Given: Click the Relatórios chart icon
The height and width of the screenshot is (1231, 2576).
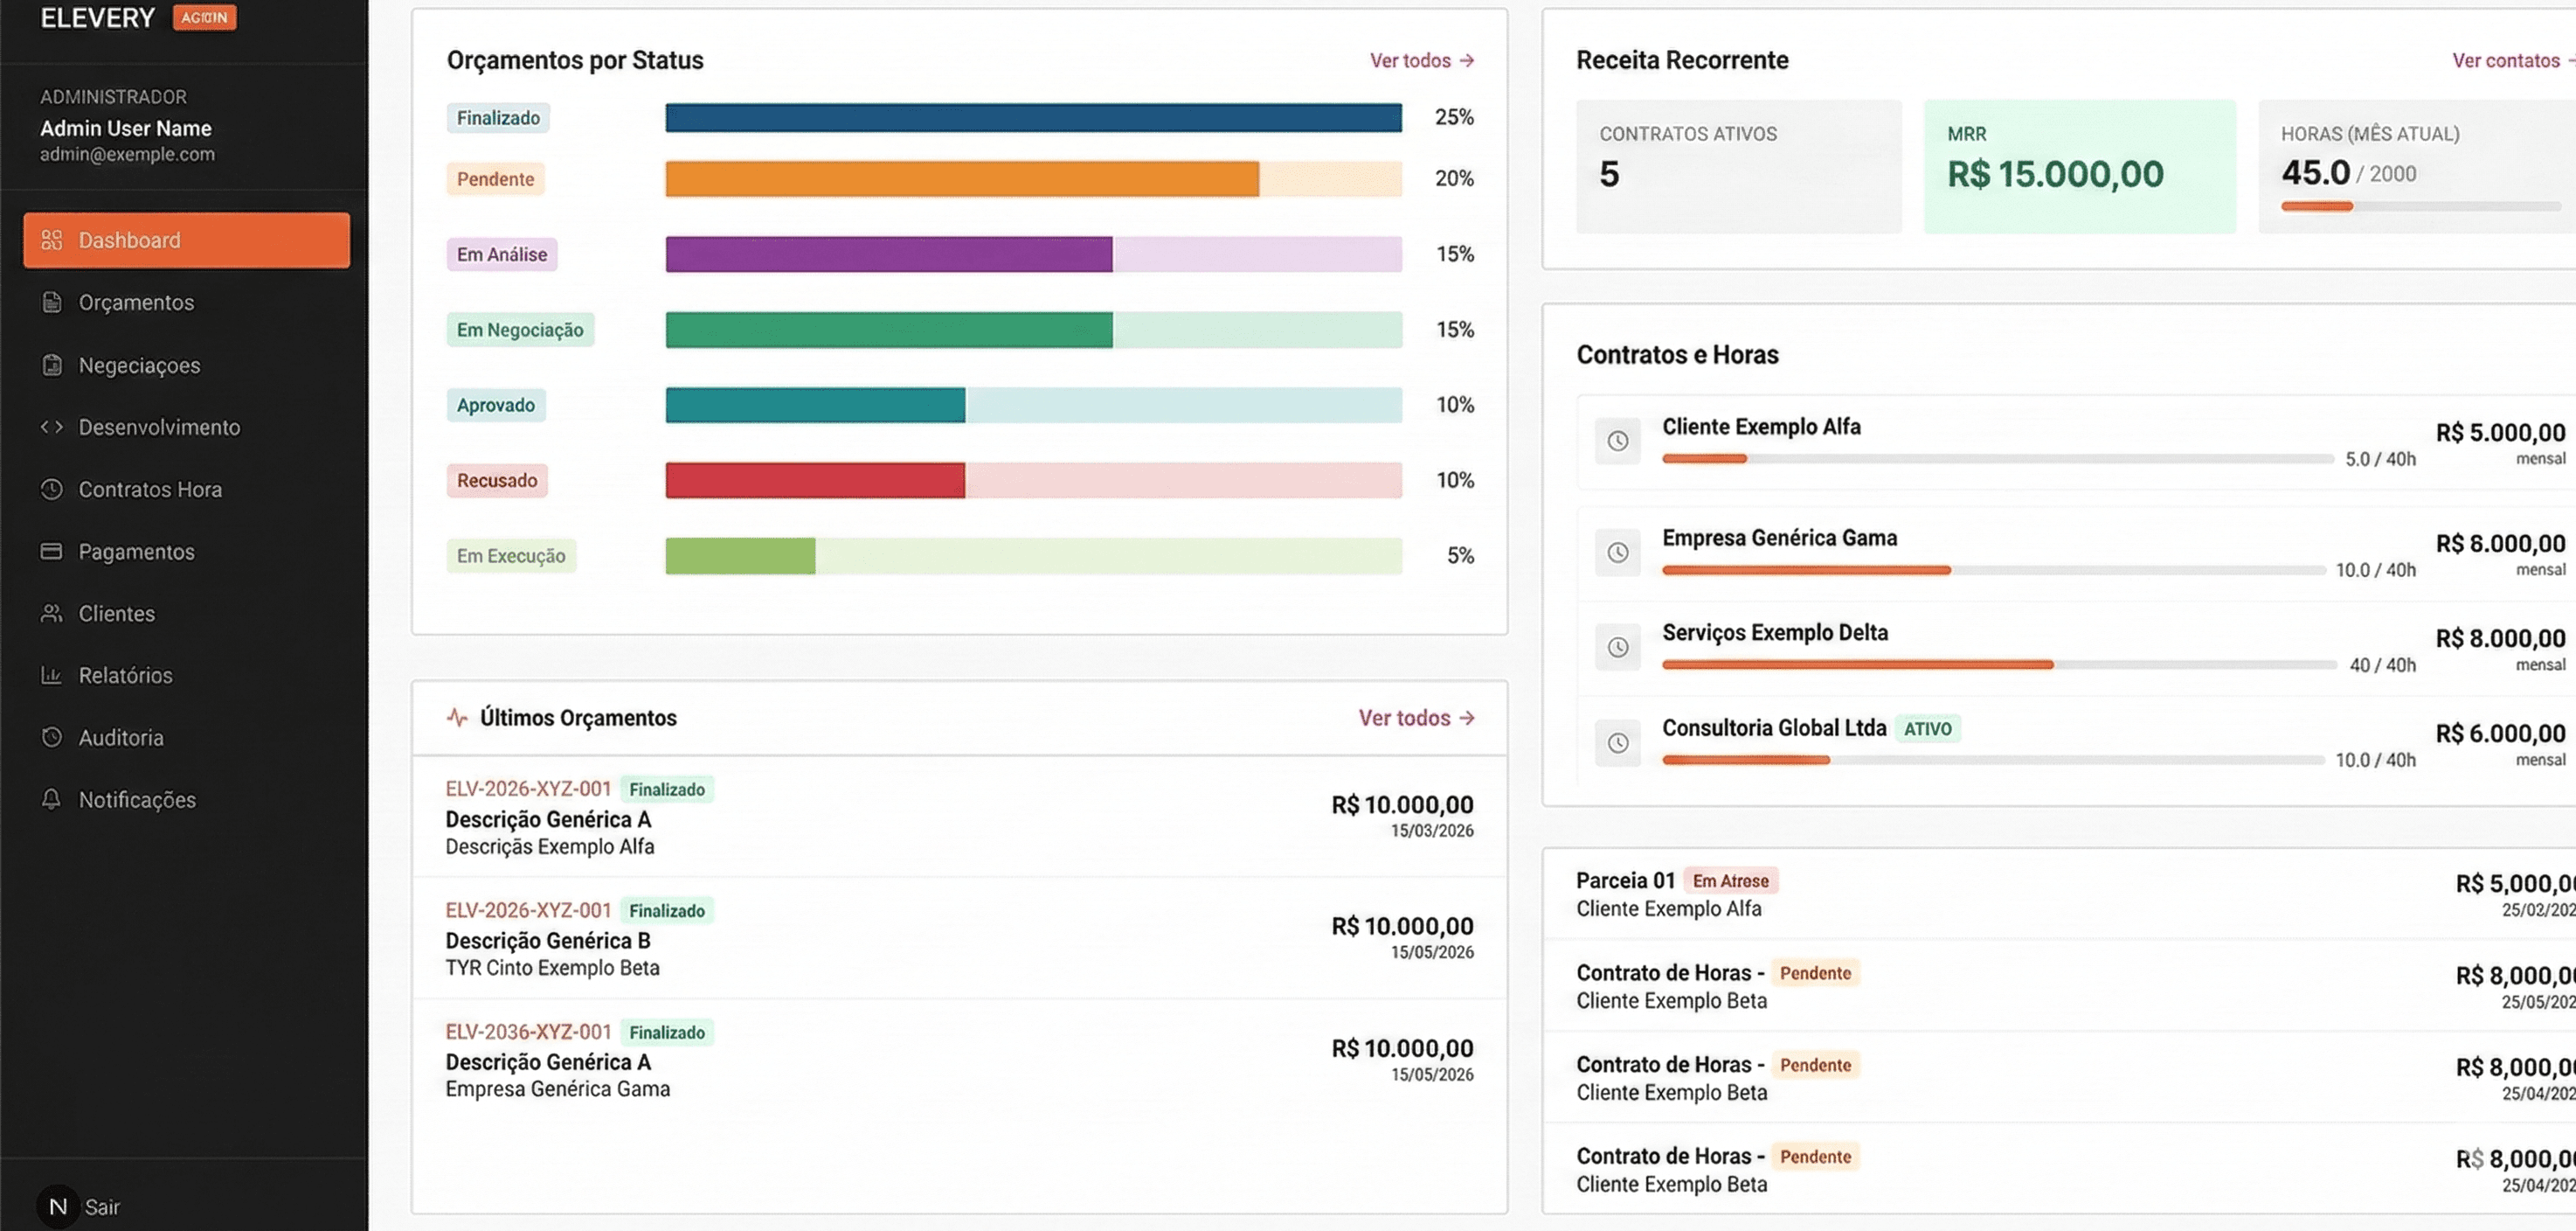Looking at the screenshot, I should coord(51,676).
